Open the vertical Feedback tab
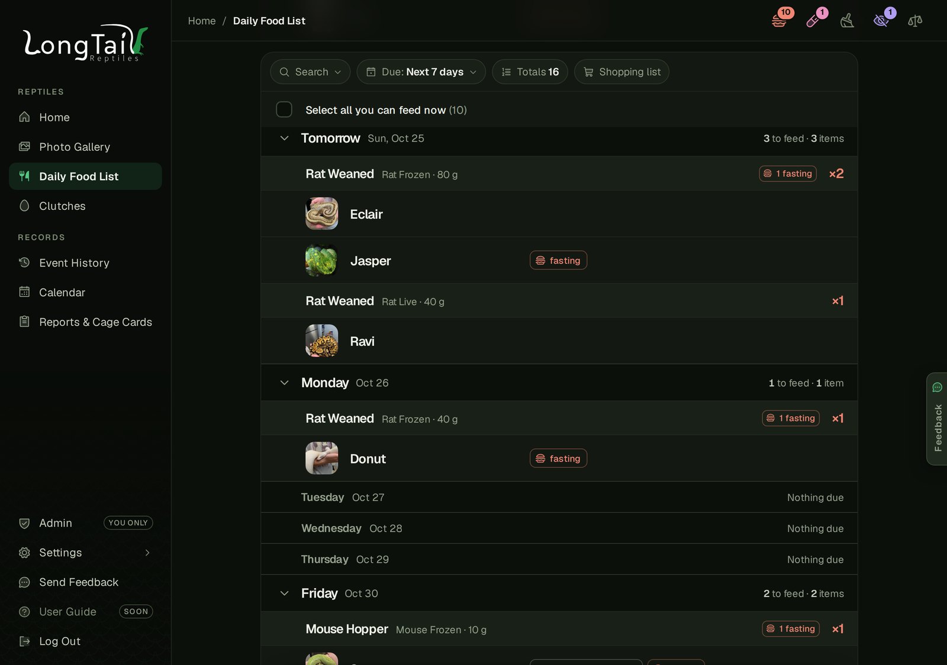947x665 pixels. [937, 419]
